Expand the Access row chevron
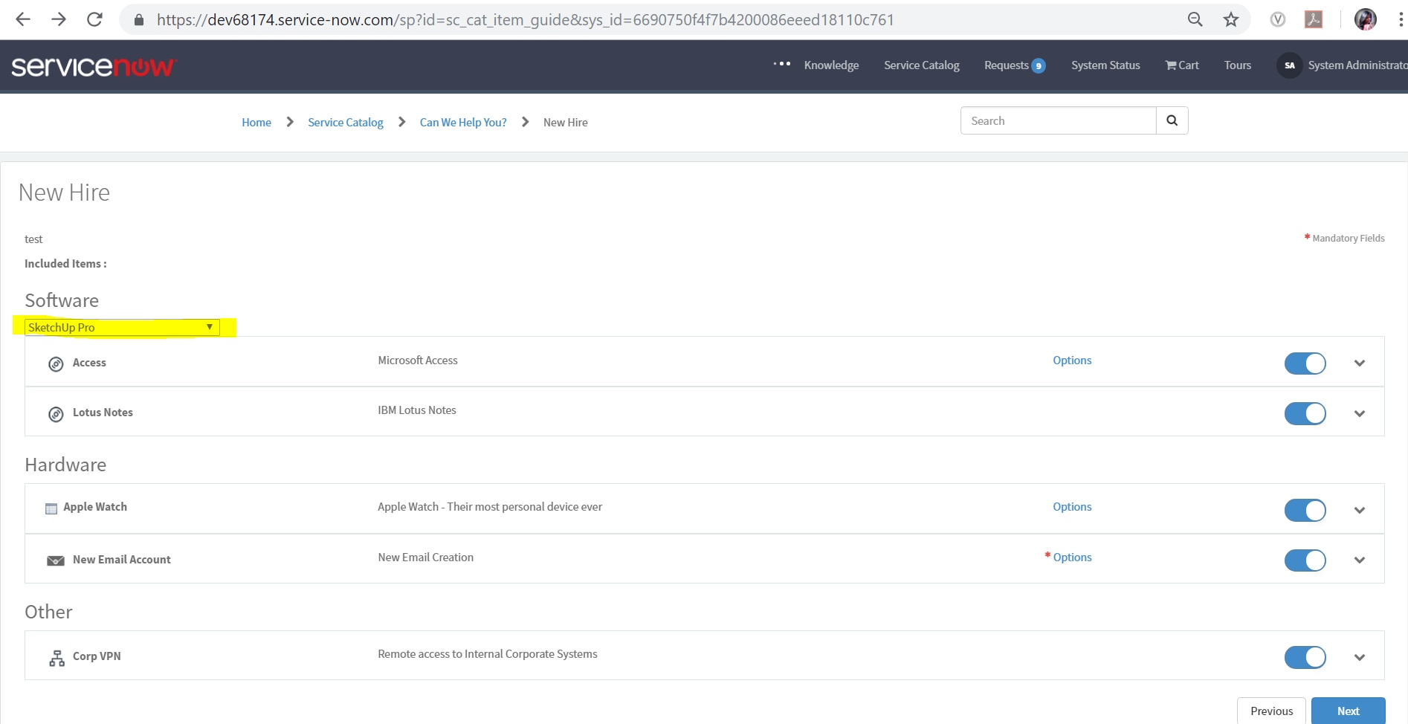 pos(1360,363)
